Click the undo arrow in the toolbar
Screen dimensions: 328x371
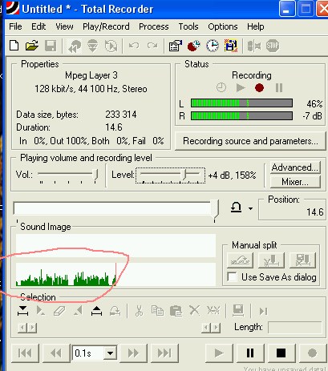pos(134,46)
